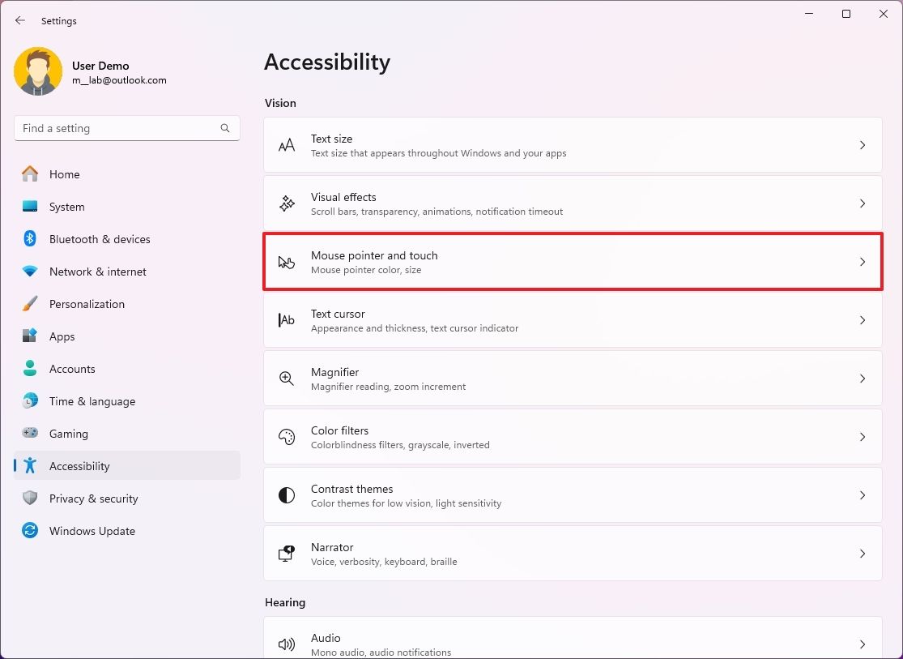
Task: Click the Text cursor icon
Action: click(286, 320)
